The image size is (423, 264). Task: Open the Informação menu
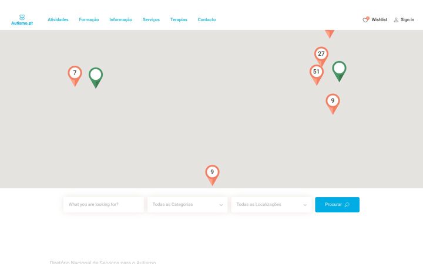(120, 20)
